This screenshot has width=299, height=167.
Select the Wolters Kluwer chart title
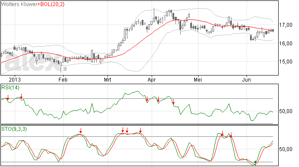tap(19, 4)
